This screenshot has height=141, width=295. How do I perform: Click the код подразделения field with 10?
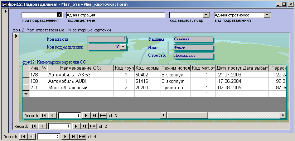click(42, 15)
